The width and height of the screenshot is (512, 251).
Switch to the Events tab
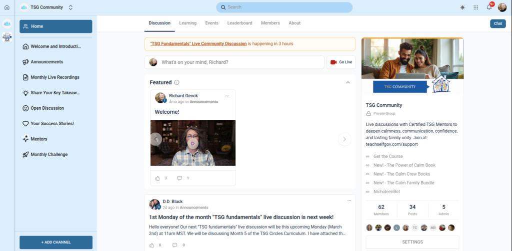click(x=211, y=23)
